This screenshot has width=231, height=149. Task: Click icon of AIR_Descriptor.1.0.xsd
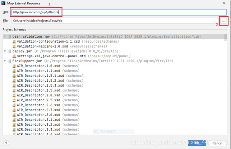[x=14, y=66]
